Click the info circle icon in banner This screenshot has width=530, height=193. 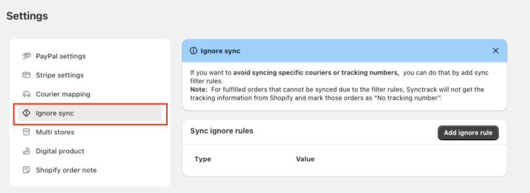click(x=194, y=51)
